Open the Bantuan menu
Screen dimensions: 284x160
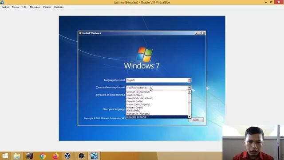pyautogui.click(x=59, y=7)
